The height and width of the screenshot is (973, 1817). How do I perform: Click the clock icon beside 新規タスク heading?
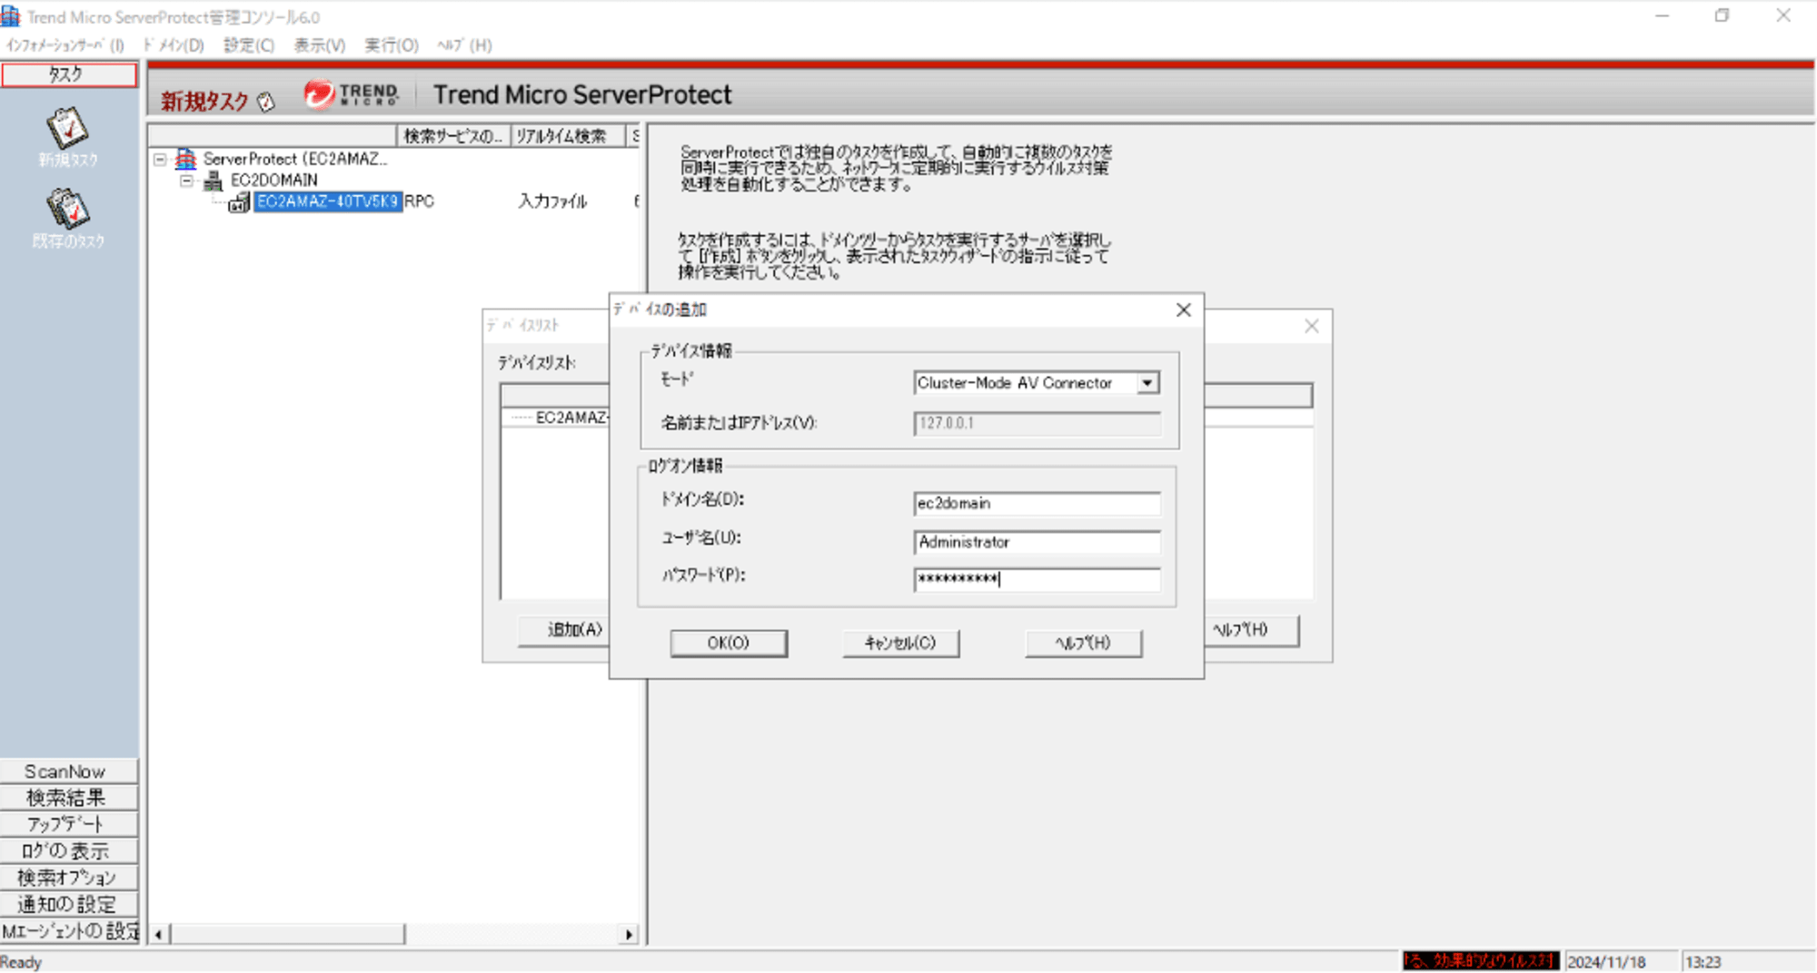pos(265,102)
